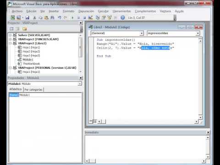Click the Find (binoculars) toolbar icon
This screenshot has width=220, height=165.
tap(52, 18)
